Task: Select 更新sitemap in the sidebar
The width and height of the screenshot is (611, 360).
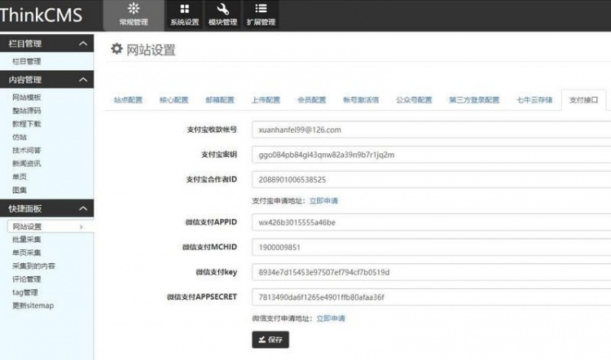Action: click(33, 305)
